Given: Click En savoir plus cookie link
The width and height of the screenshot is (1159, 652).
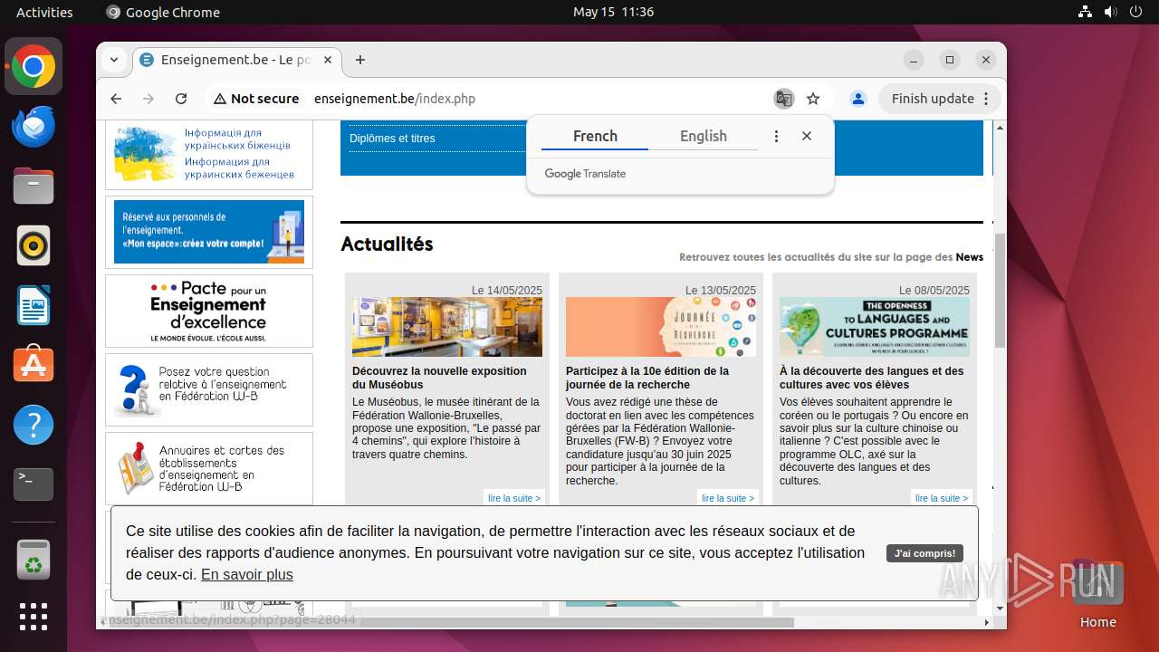Looking at the screenshot, I should pos(247,574).
